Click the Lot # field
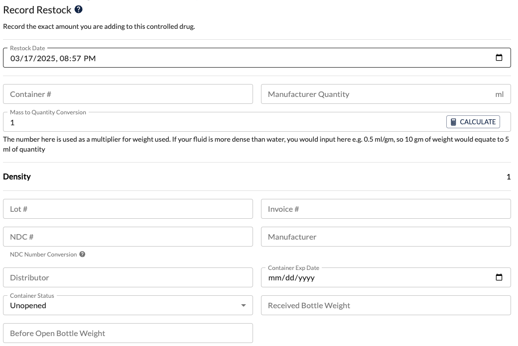The image size is (518, 346). pyautogui.click(x=128, y=209)
